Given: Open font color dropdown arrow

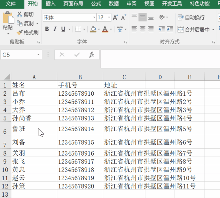Looking at the screenshot, I should 111,29.
